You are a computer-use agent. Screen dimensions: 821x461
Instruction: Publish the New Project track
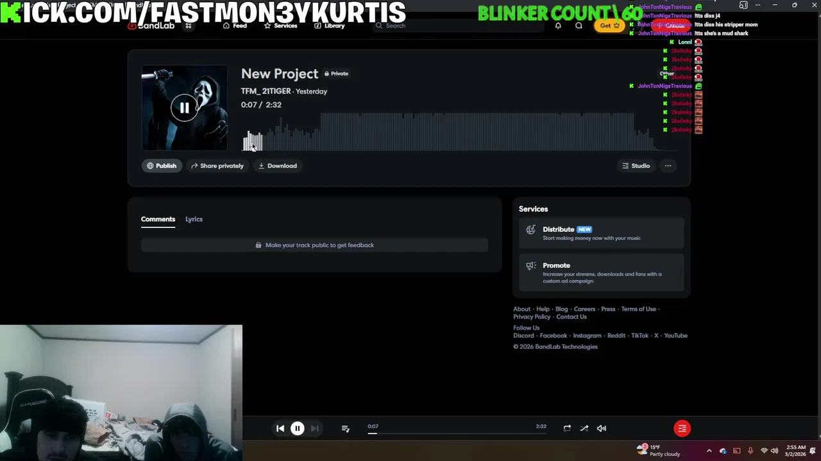[162, 166]
